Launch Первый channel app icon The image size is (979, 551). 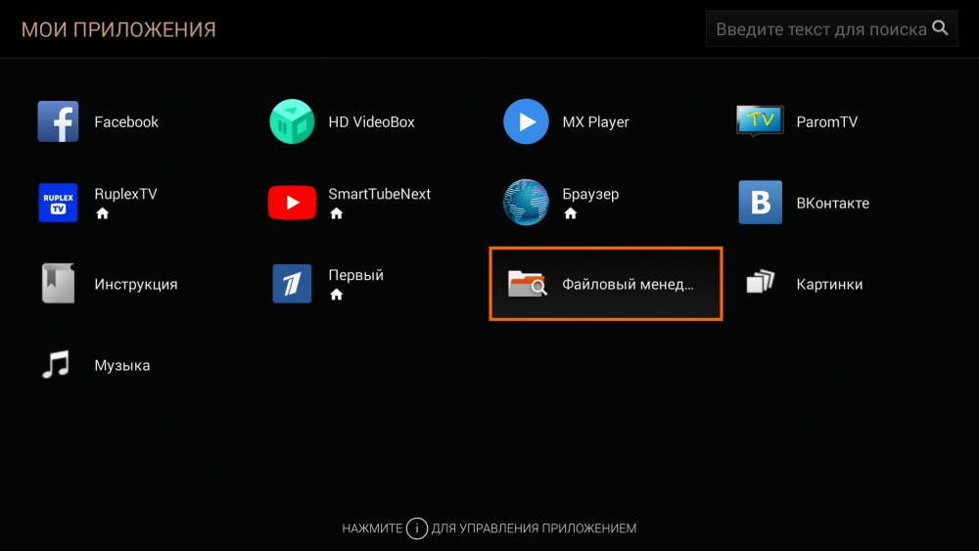292,284
